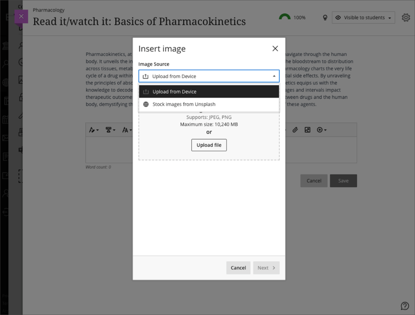
Task: Open the text color pen dropdown
Action: click(94, 130)
